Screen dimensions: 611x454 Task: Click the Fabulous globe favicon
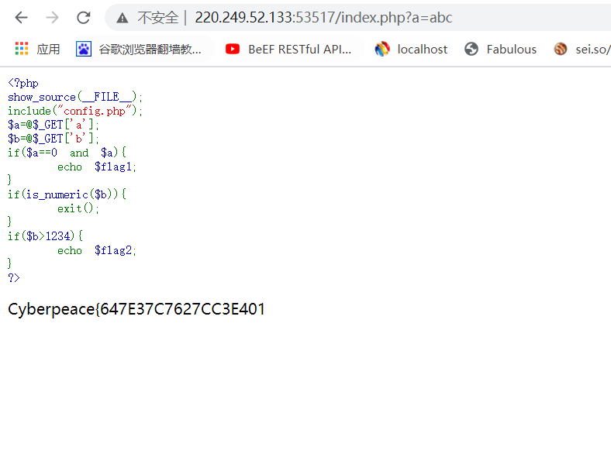pos(471,49)
